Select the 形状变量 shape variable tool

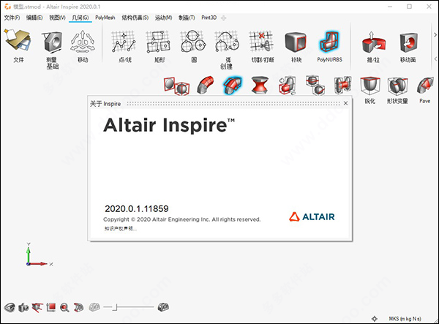pyautogui.click(x=397, y=86)
